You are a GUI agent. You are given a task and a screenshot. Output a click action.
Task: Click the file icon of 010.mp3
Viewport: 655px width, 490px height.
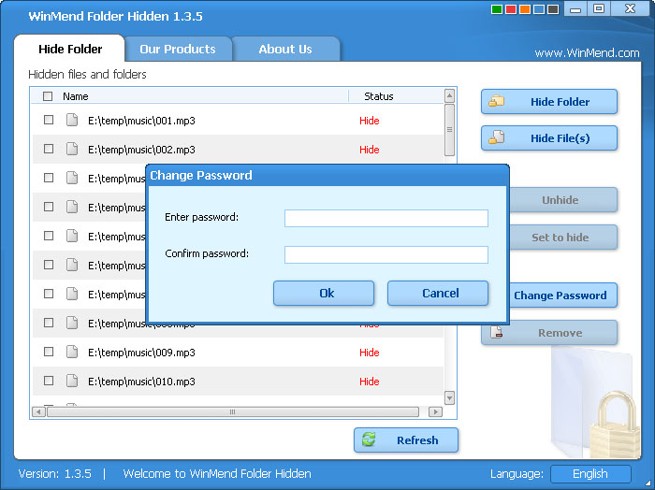click(72, 381)
